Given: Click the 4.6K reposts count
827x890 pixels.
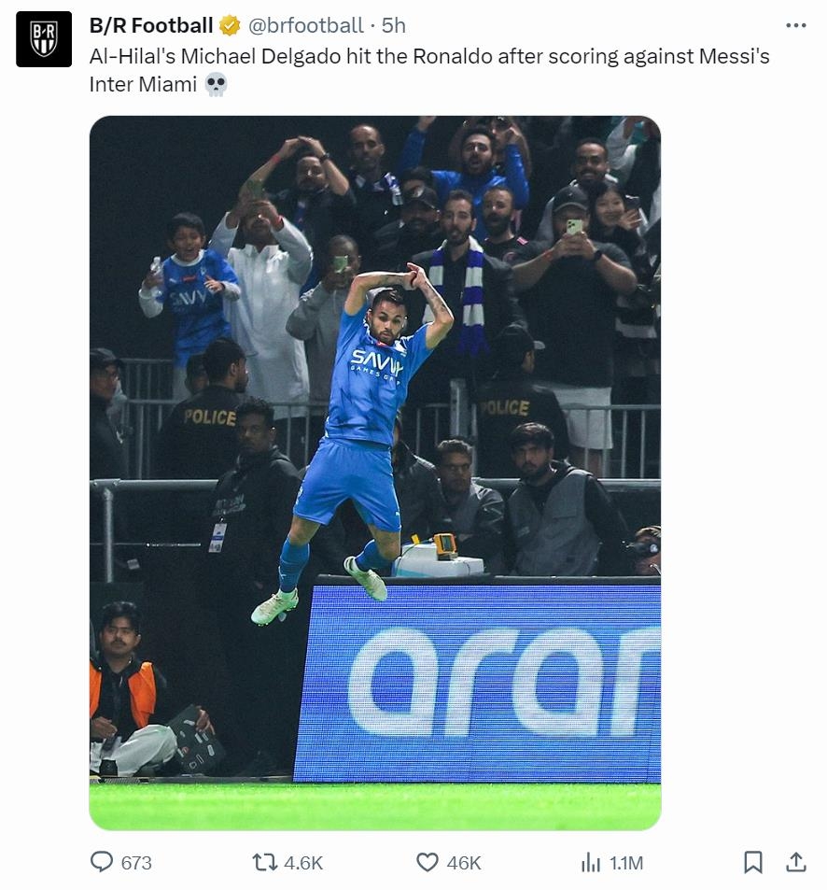Looking at the screenshot, I should (x=303, y=863).
